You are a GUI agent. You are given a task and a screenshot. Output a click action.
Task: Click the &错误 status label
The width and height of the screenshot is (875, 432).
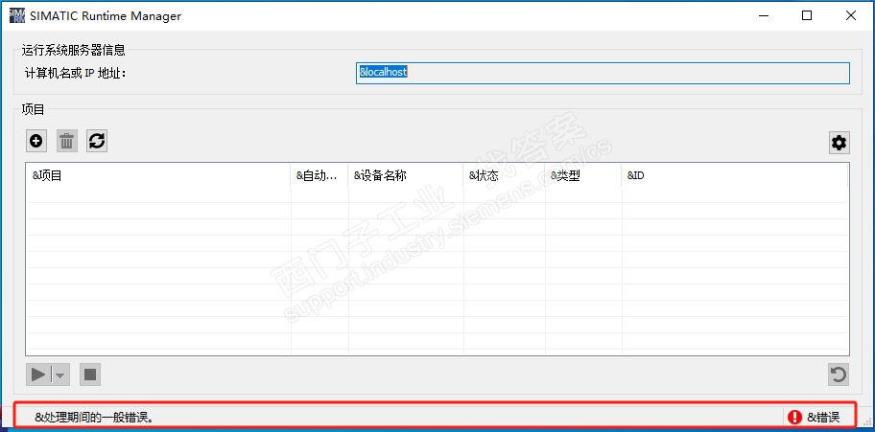[823, 417]
